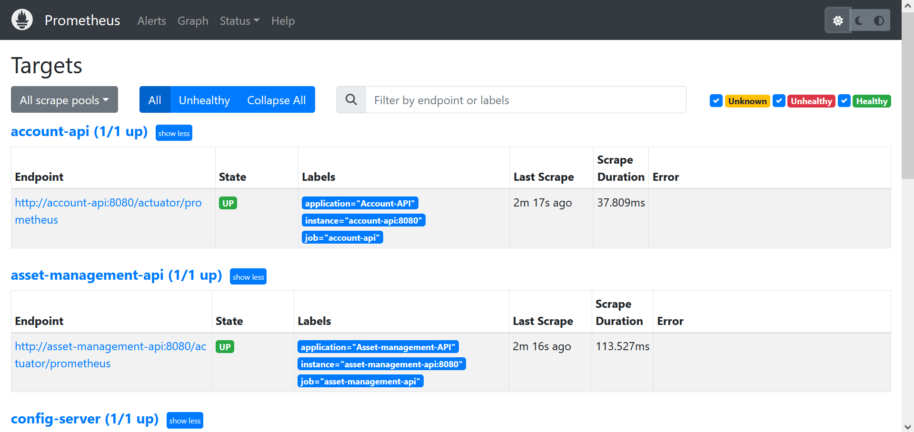
Task: Open the asset-management-api endpoint link
Action: click(x=110, y=355)
